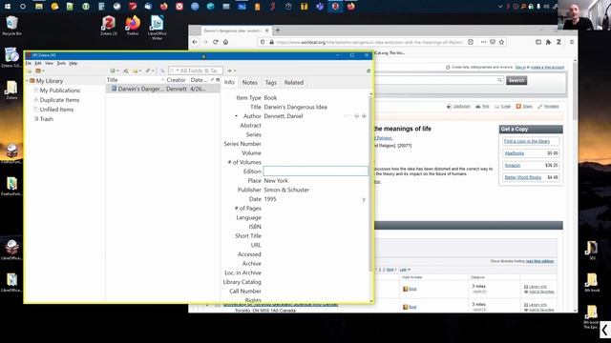Click the Find a copy in the library link
The image size is (611, 343).
pos(527,141)
